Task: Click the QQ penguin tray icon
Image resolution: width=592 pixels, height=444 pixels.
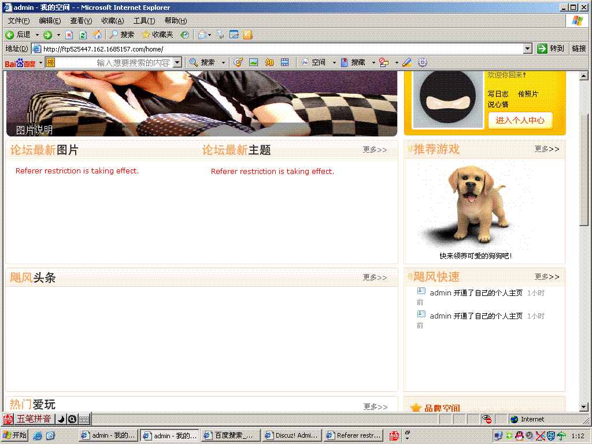Action: [x=520, y=436]
